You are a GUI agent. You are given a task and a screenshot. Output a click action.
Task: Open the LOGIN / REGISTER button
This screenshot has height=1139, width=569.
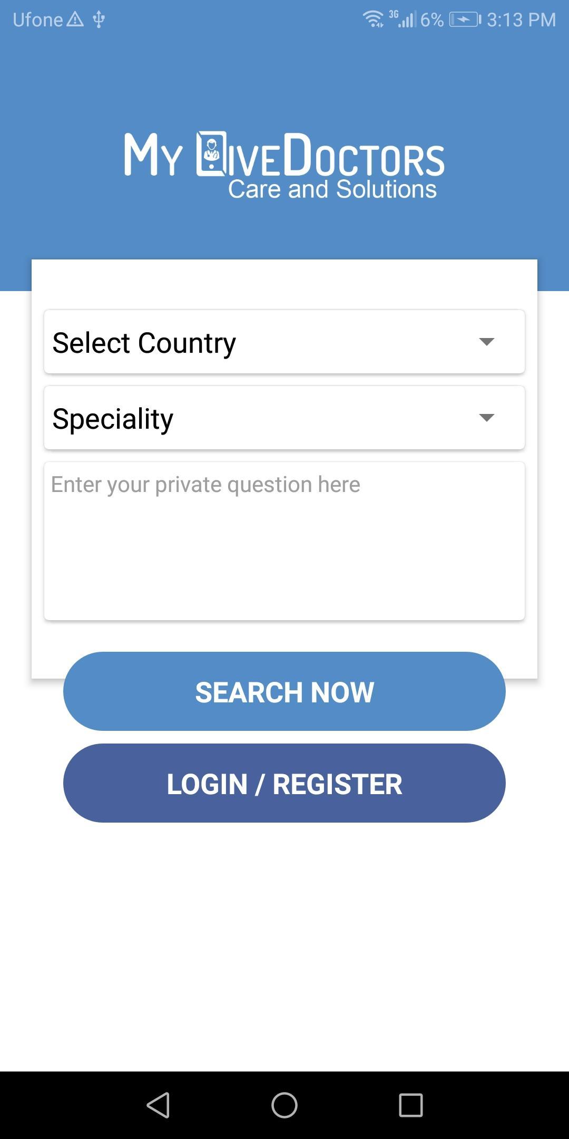(284, 783)
